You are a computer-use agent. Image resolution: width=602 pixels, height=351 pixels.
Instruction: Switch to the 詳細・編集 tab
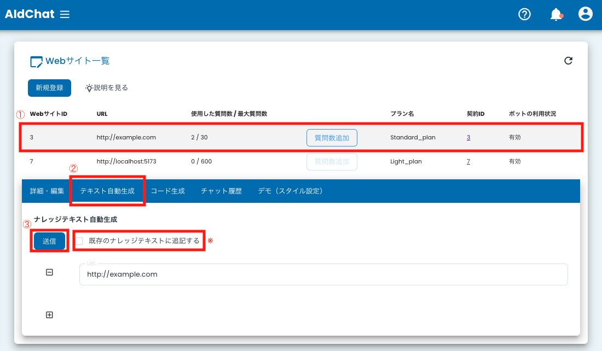(x=47, y=191)
